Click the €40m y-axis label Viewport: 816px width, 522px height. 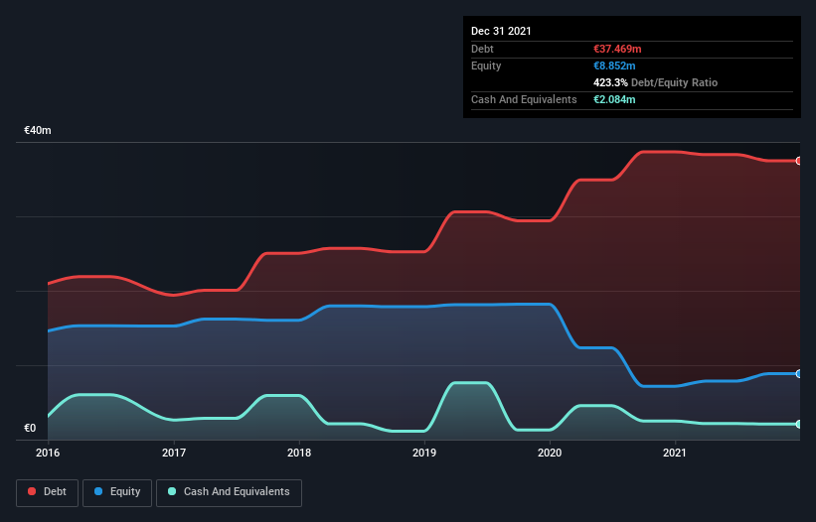[x=38, y=130]
